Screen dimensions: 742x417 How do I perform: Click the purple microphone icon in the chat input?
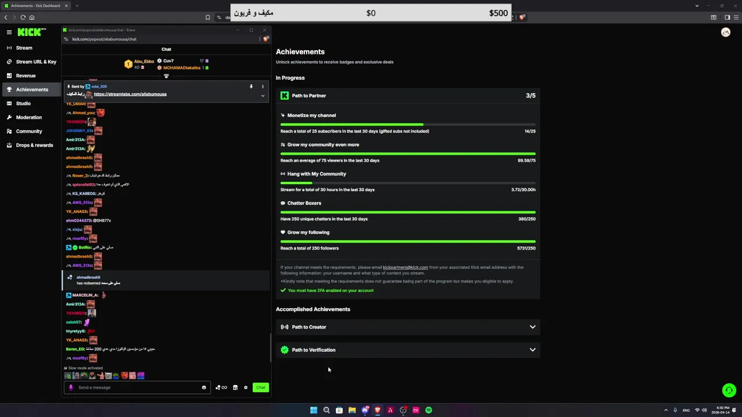(71, 387)
